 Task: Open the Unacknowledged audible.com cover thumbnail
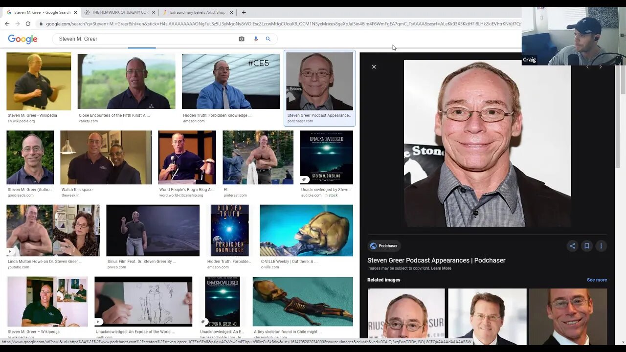coord(326,157)
